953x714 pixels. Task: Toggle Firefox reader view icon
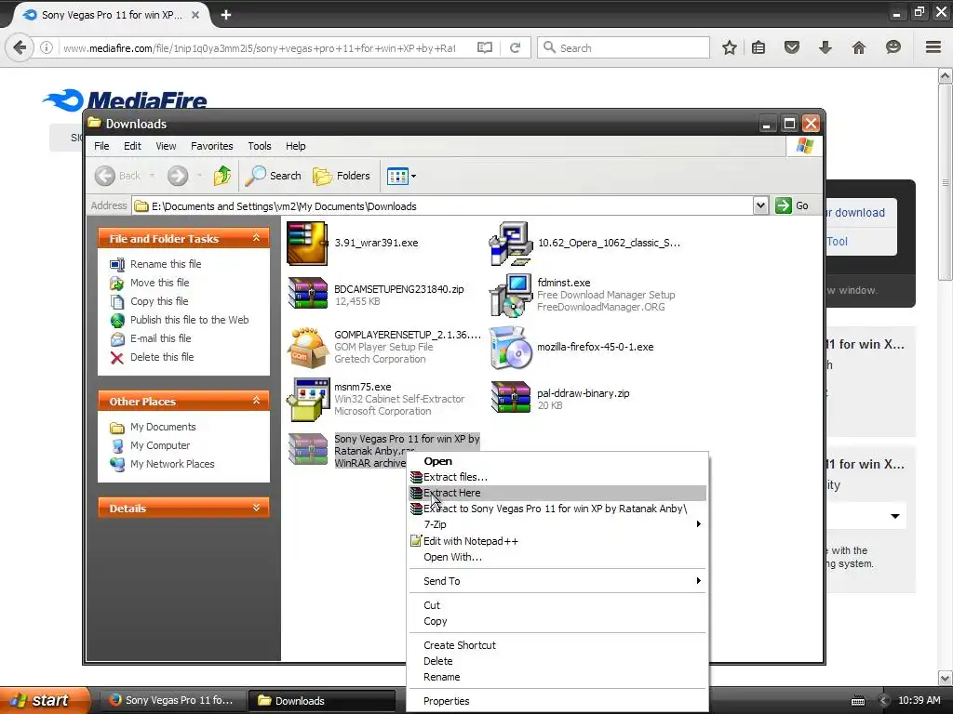[x=484, y=47]
